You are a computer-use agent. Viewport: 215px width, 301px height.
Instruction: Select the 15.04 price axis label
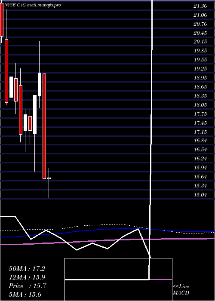[x=200, y=195]
